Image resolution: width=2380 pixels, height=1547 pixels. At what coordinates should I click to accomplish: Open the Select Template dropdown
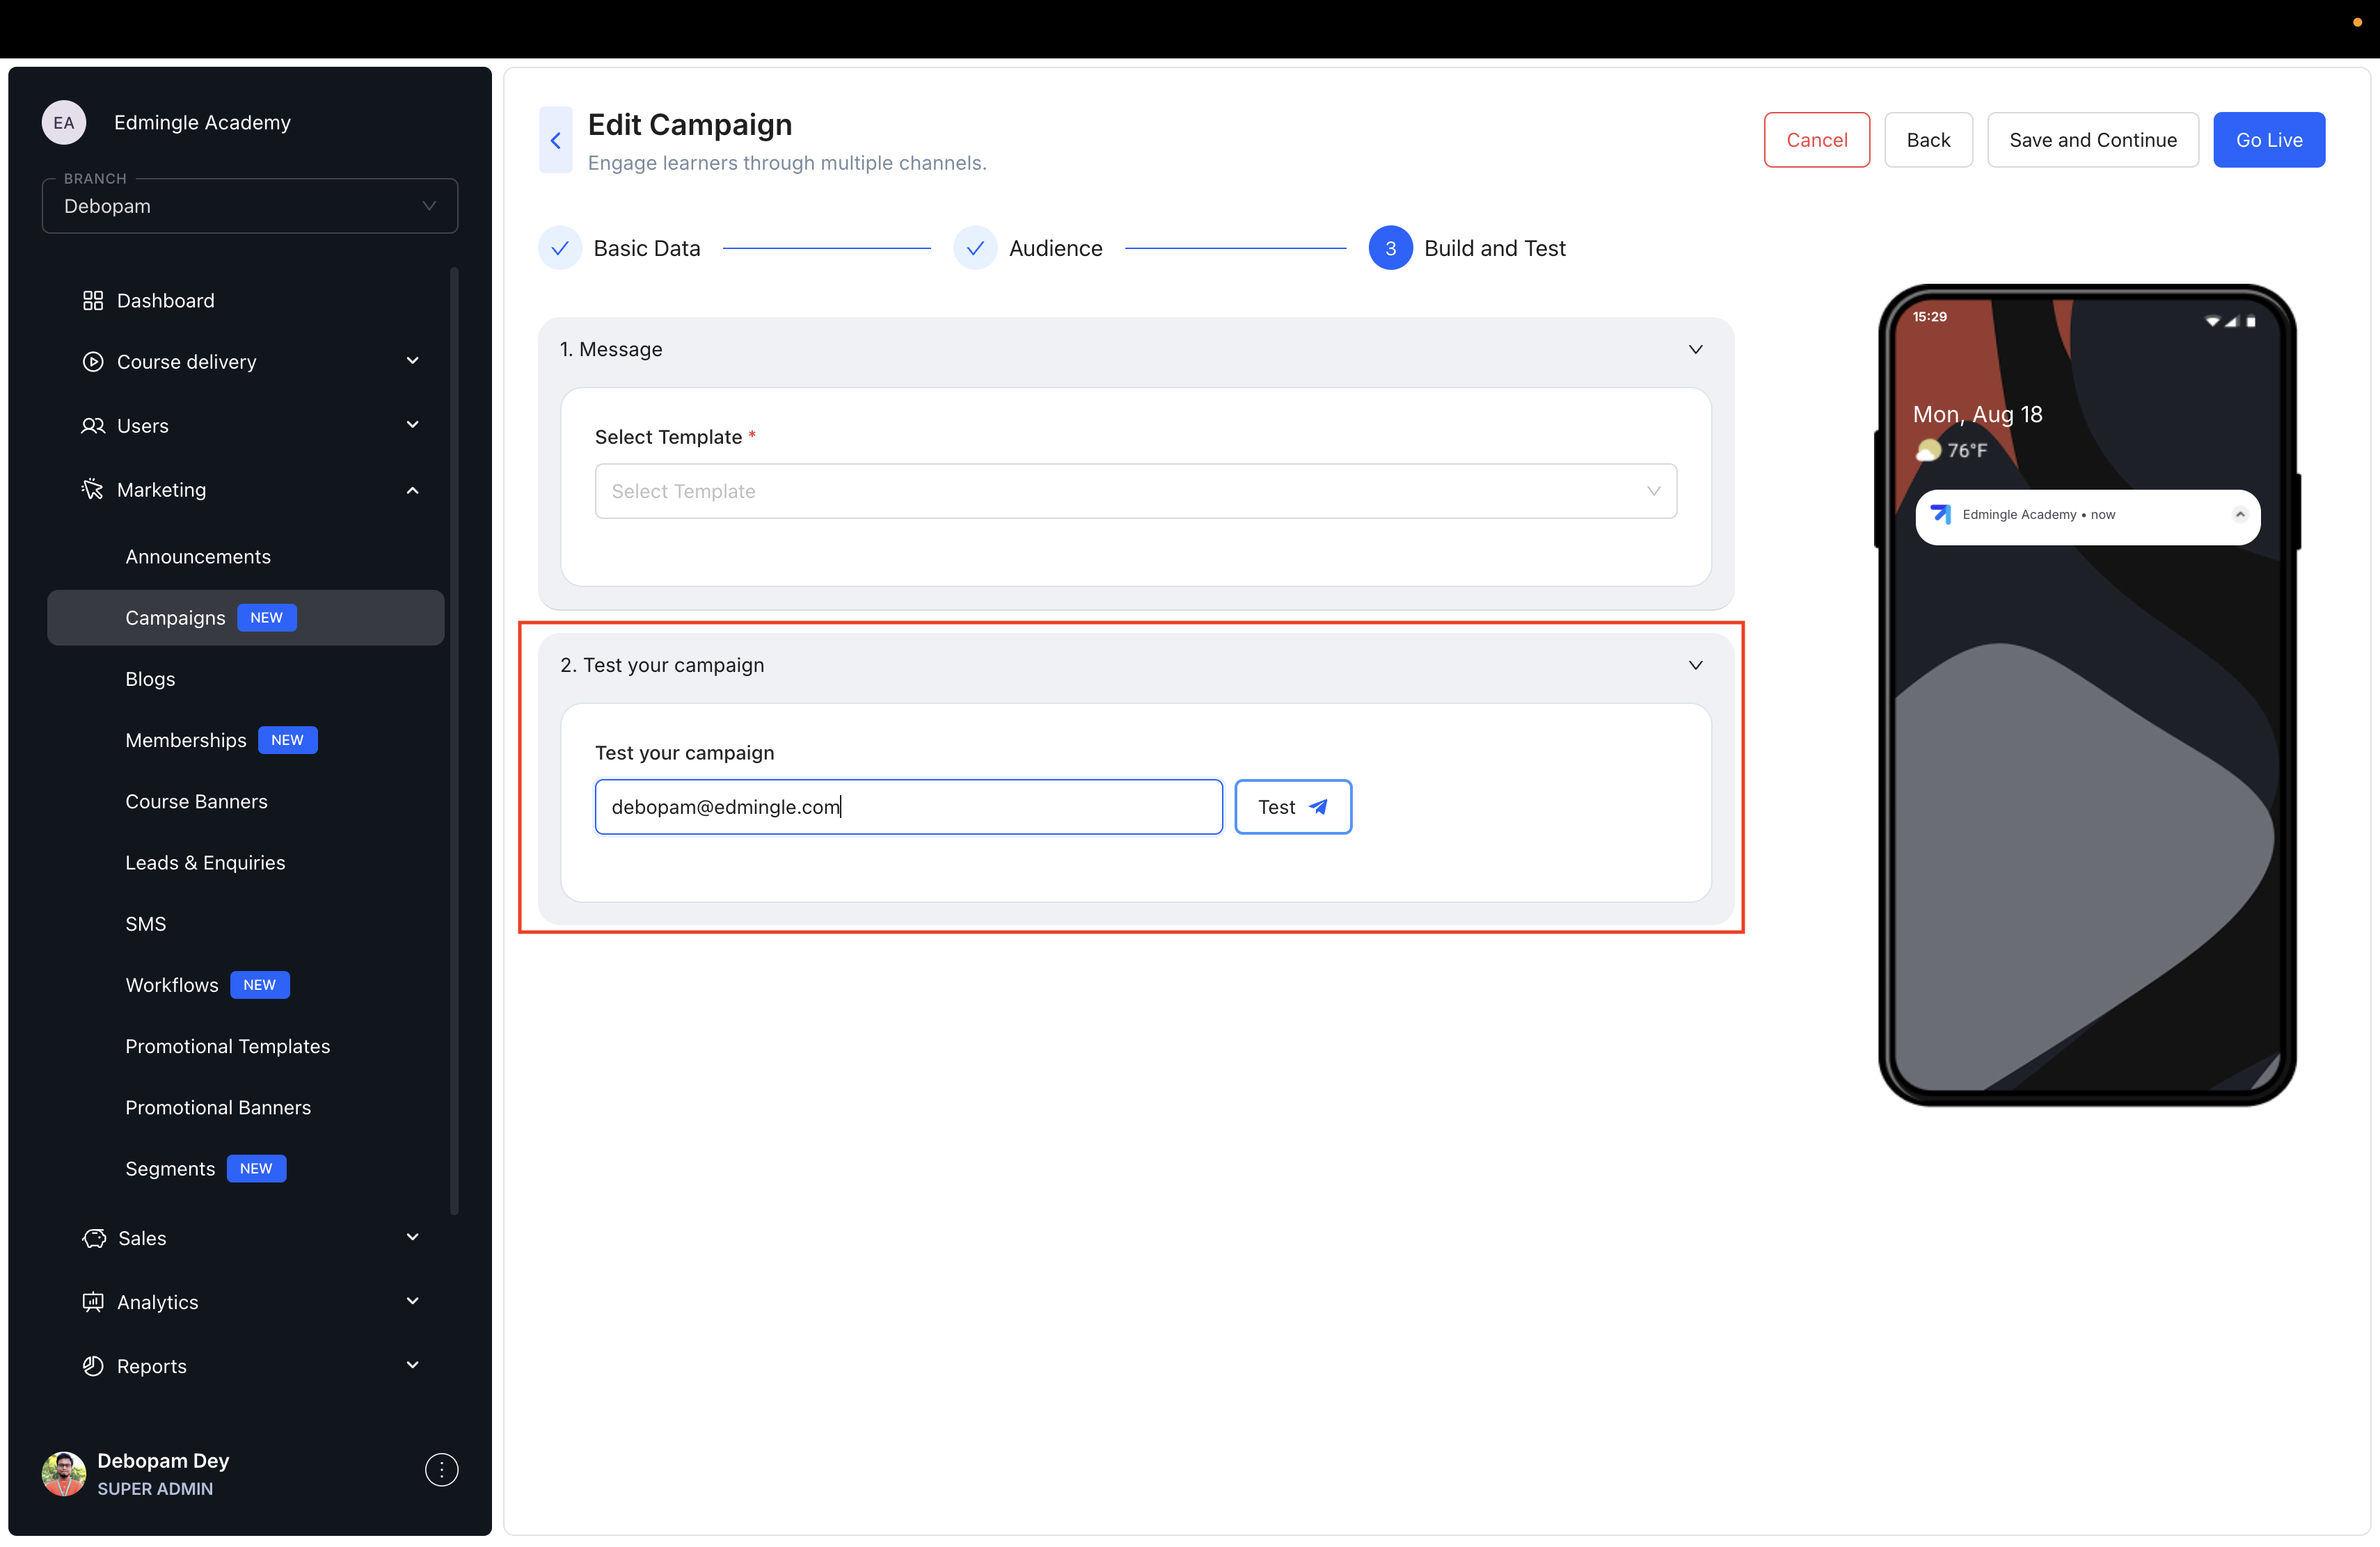pos(1136,490)
